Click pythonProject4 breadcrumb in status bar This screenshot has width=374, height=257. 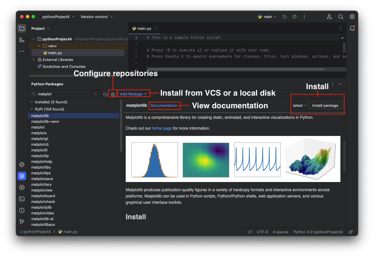[35, 232]
